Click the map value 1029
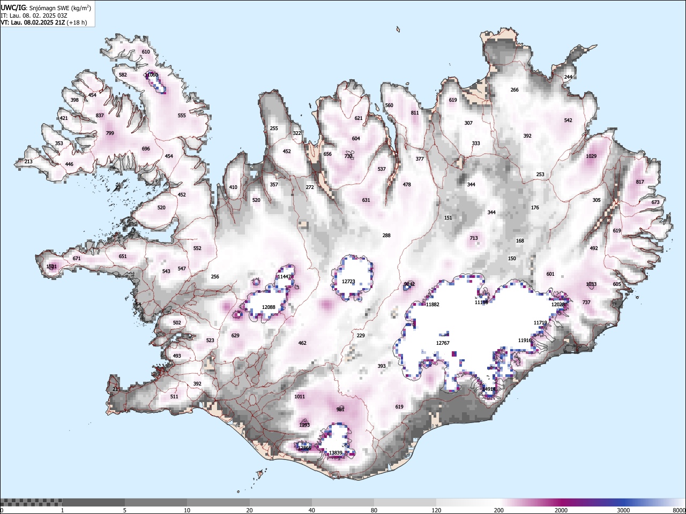 click(x=591, y=156)
